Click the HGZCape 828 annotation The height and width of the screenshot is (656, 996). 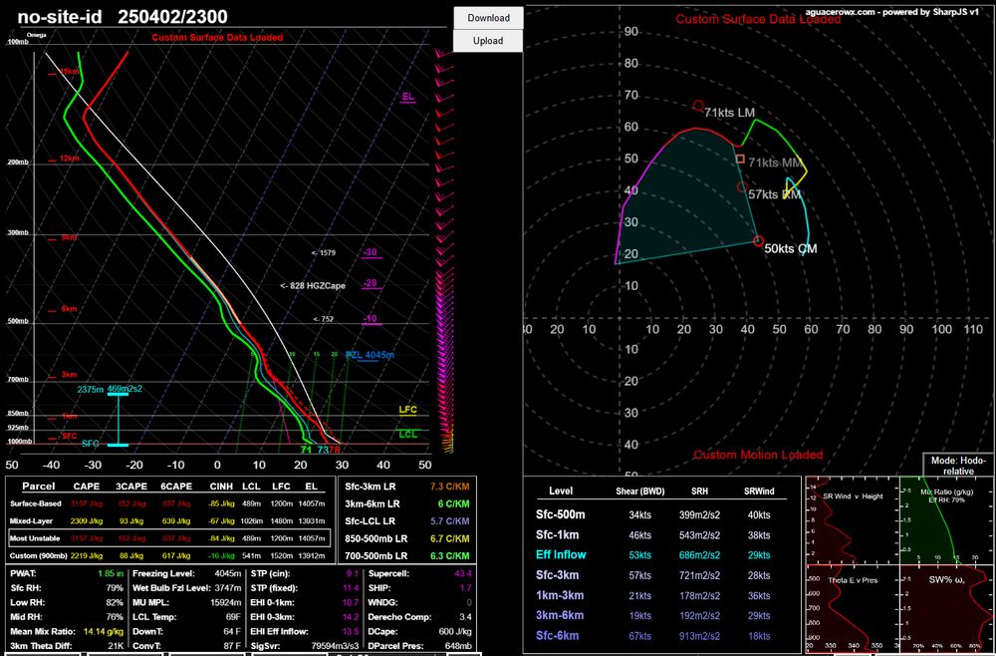[x=313, y=286]
